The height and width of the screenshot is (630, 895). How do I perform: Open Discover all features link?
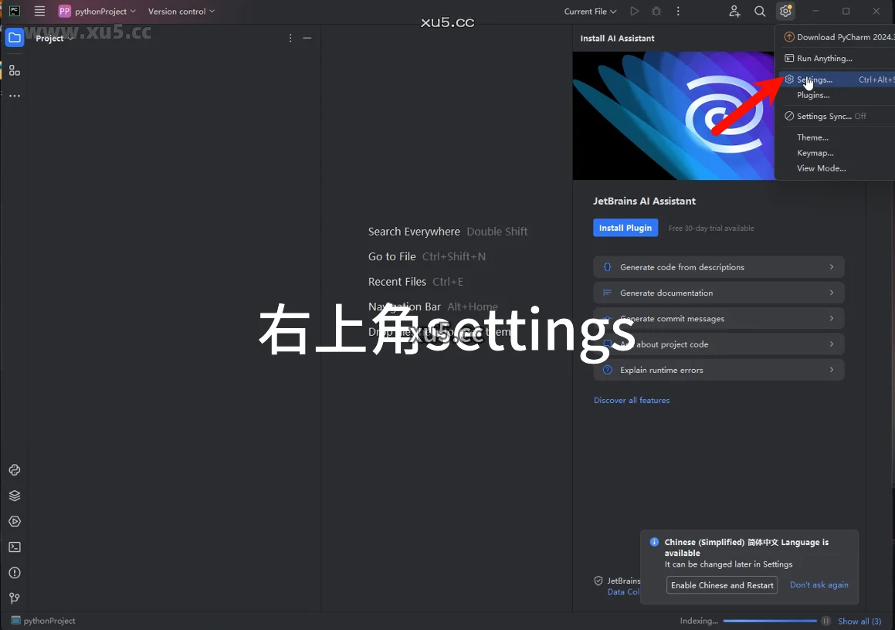[631, 400]
